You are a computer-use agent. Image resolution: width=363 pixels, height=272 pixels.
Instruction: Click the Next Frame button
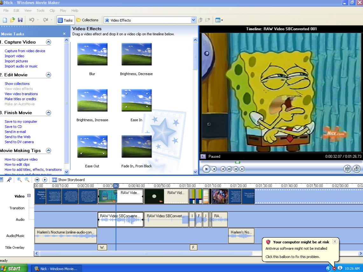(x=236, y=169)
